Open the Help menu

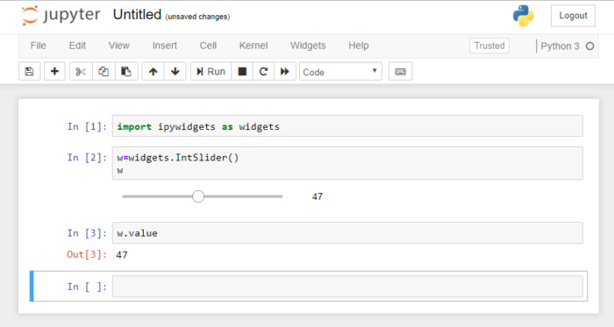point(358,46)
